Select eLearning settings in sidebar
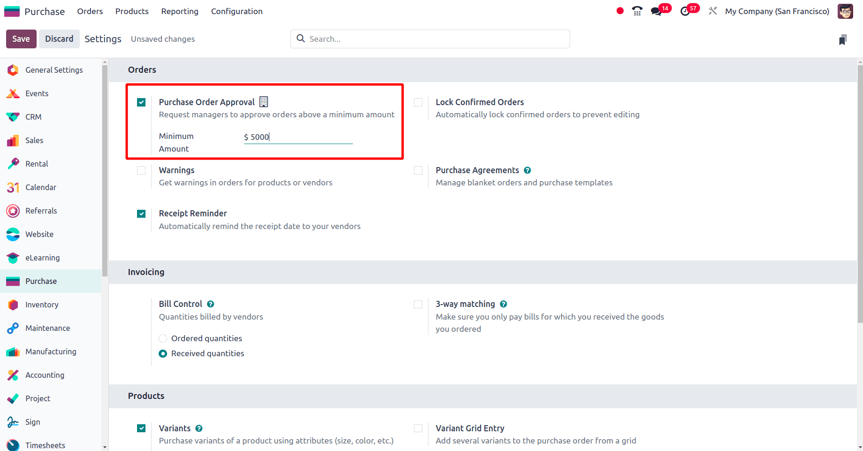Screen dimensions: 863x451 pyautogui.click(x=51, y=258)
